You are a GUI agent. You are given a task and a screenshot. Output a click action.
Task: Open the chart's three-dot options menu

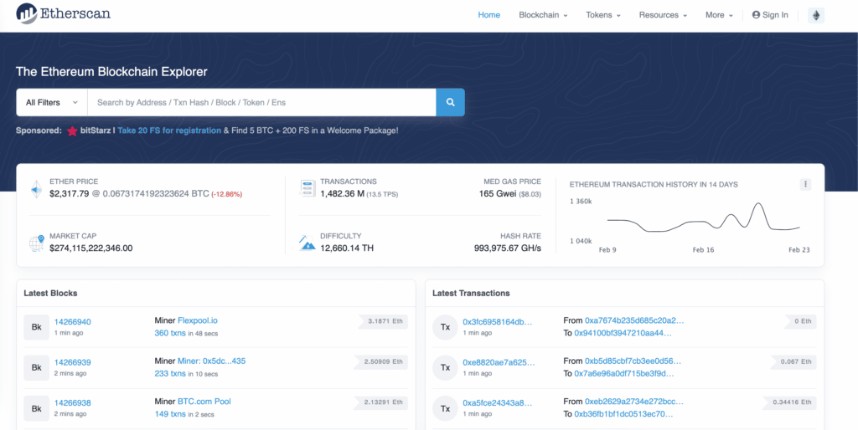(x=805, y=184)
